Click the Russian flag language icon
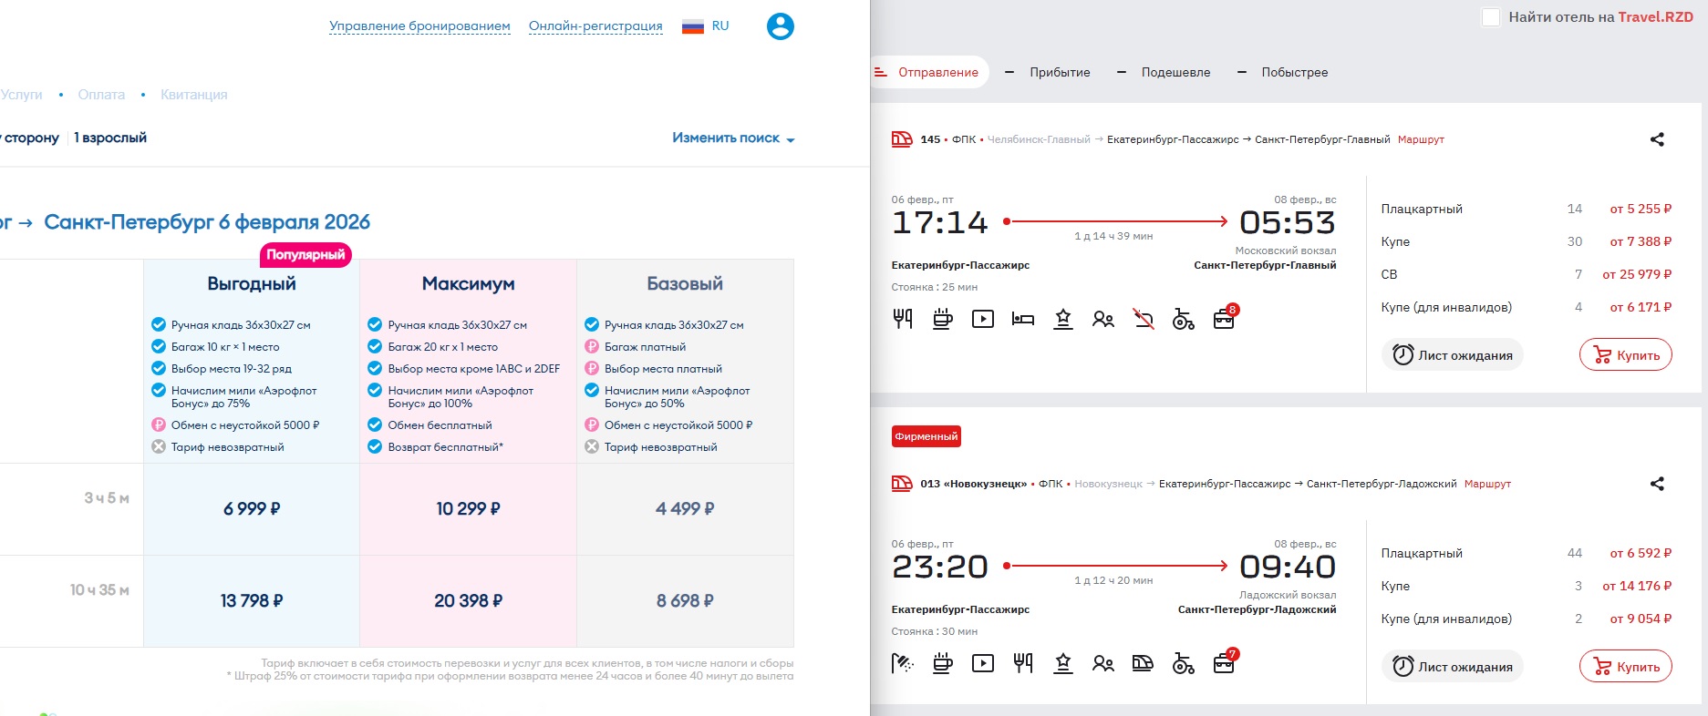The height and width of the screenshot is (716, 1708). tap(693, 26)
